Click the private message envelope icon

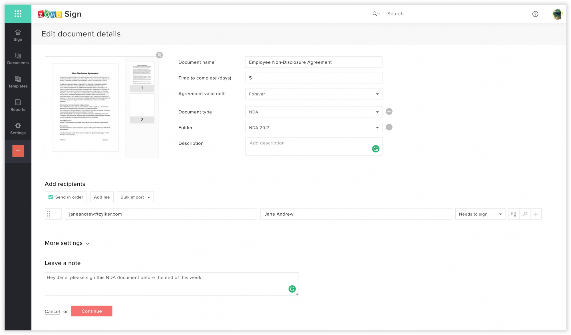(514, 214)
